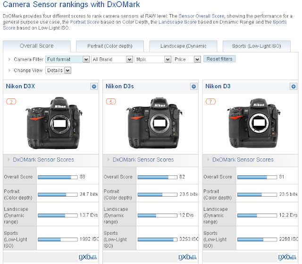The width and height of the screenshot is (302, 264).
Task: Click rank badge 5 on Nikon D3s
Action: (111, 102)
